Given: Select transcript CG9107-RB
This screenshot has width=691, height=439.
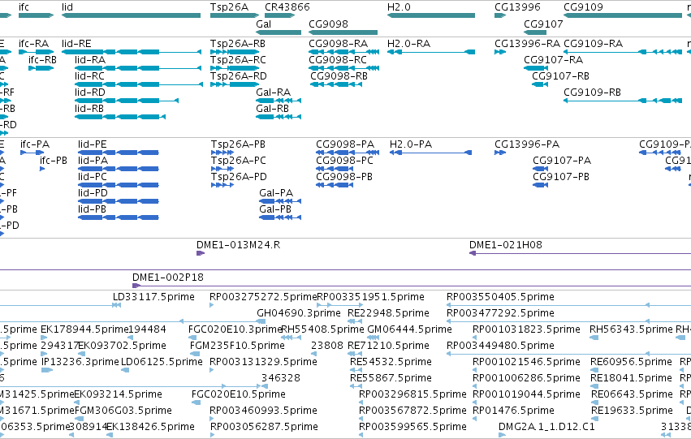Looking at the screenshot, I should (540, 84).
